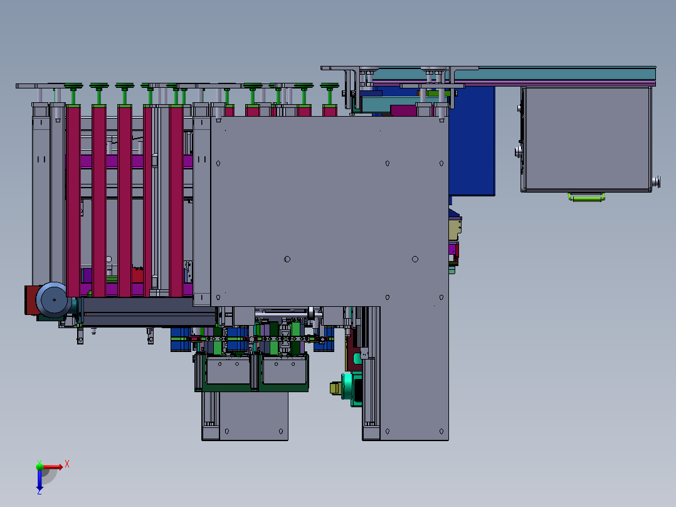The width and height of the screenshot is (676, 507).
Task: Click the tan bracket right of the cover plate
Action: pos(455,228)
